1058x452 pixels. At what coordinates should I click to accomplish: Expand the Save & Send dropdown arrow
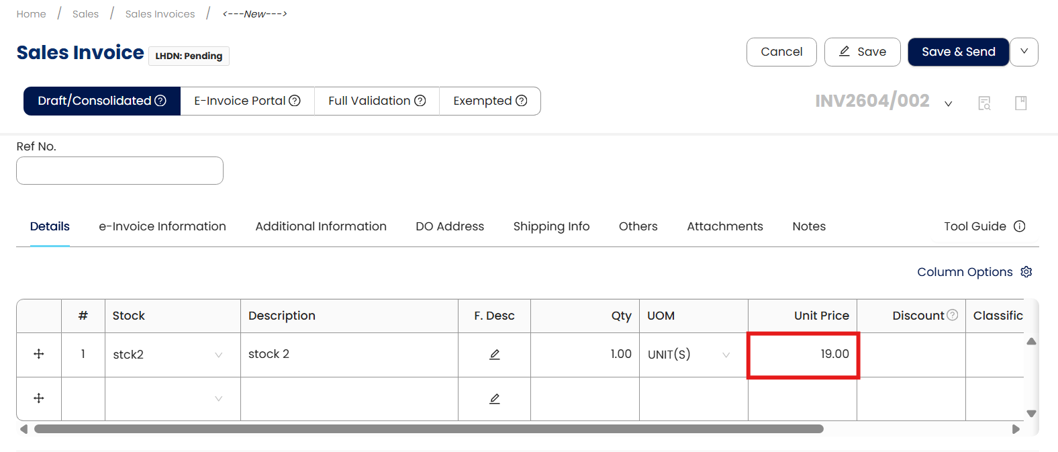pos(1024,52)
